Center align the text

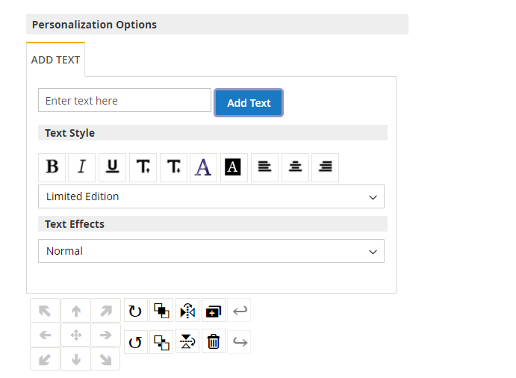[x=295, y=167]
